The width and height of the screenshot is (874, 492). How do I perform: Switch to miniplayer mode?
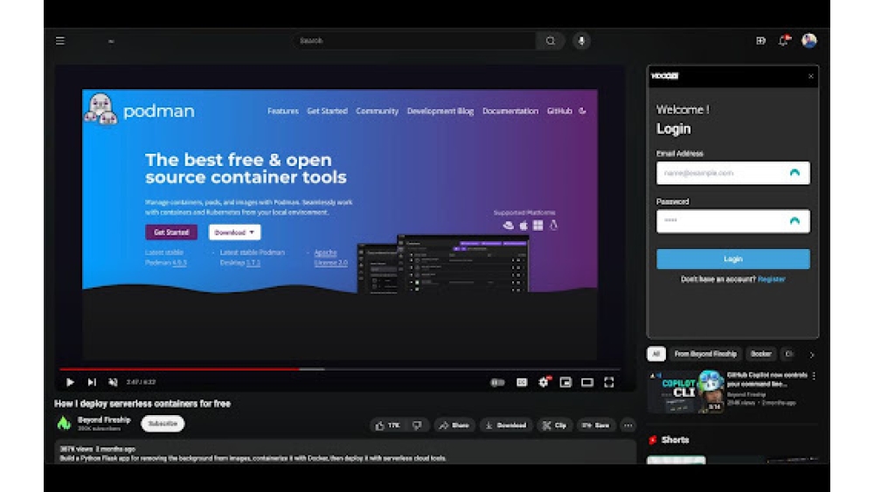coord(565,382)
